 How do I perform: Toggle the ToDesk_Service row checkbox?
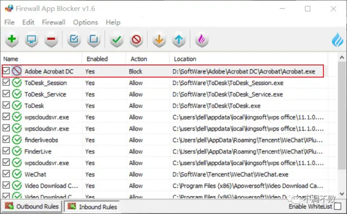click(x=6, y=94)
